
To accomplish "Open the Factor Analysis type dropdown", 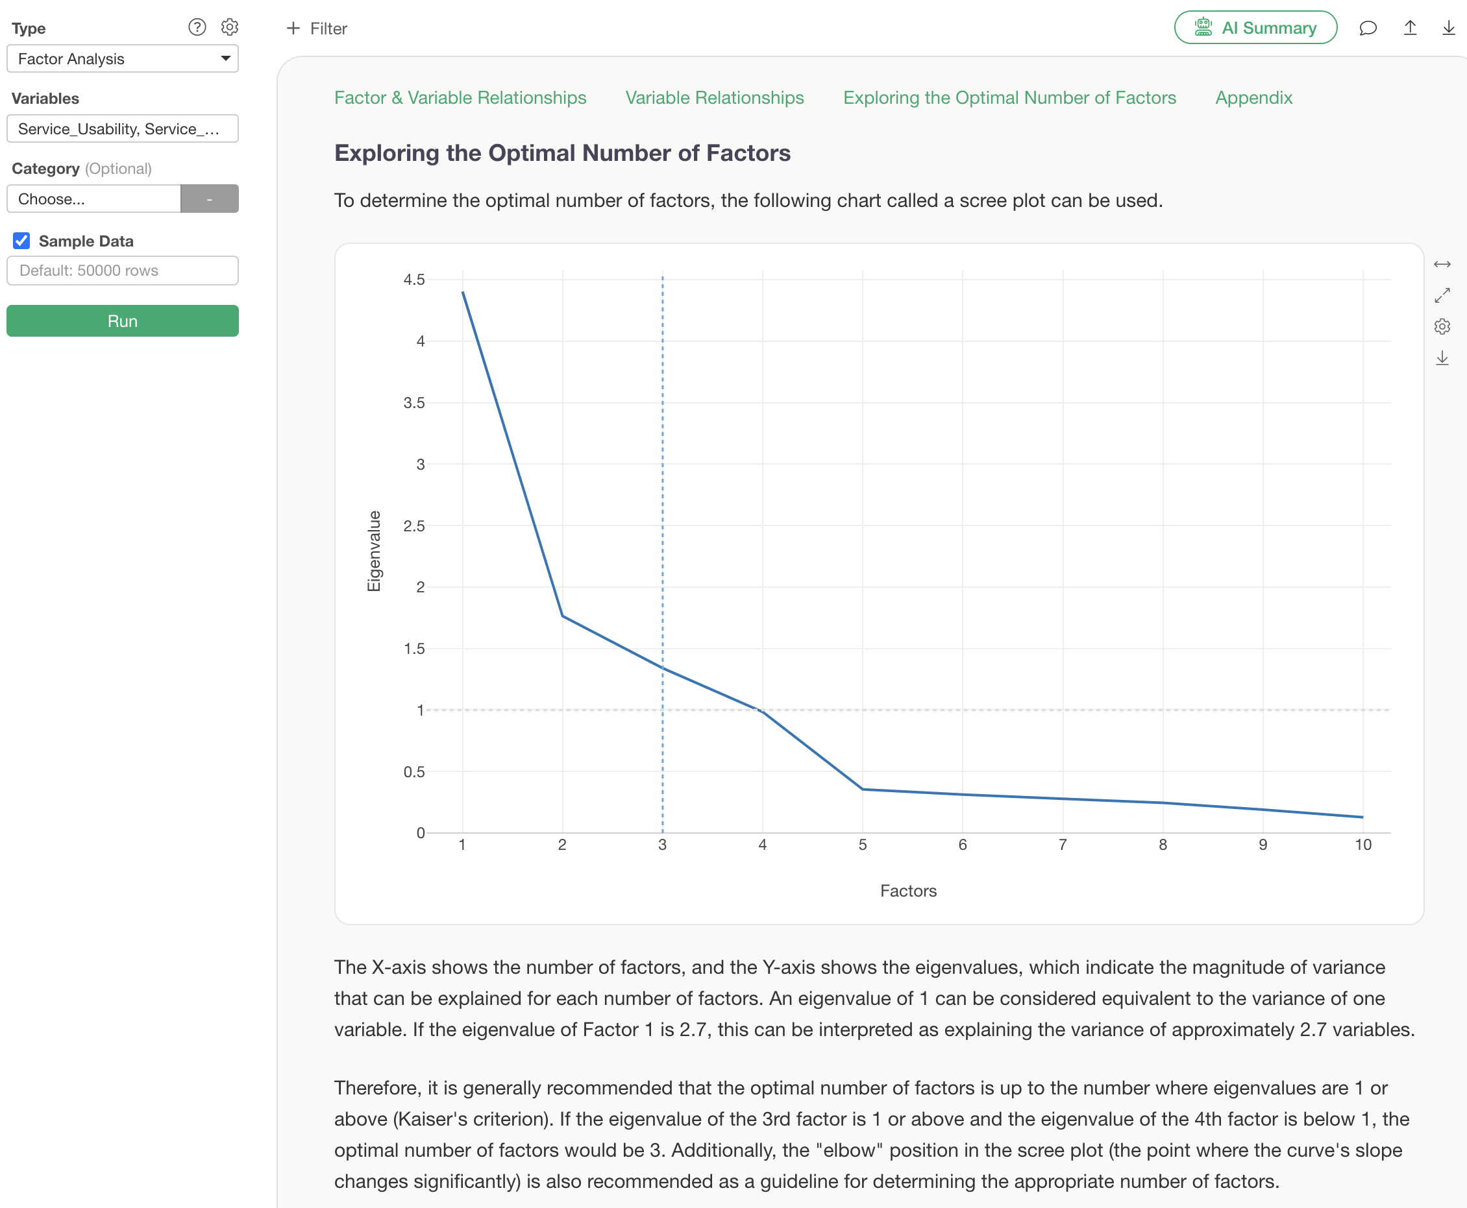I will [123, 58].
